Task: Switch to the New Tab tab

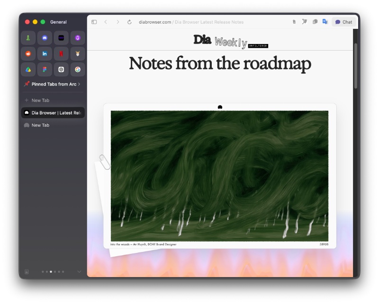Action: 53,125
